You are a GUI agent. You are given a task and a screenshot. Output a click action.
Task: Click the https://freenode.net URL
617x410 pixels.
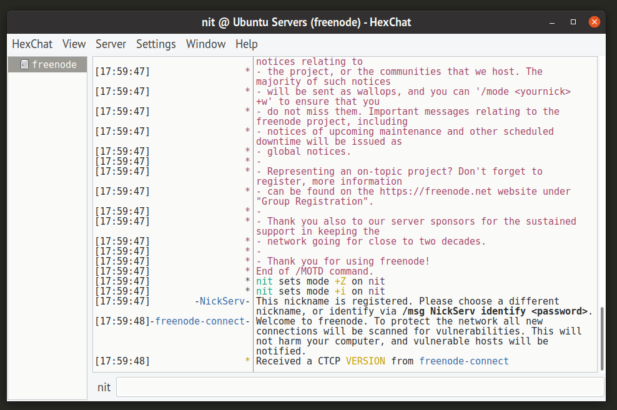pos(436,192)
